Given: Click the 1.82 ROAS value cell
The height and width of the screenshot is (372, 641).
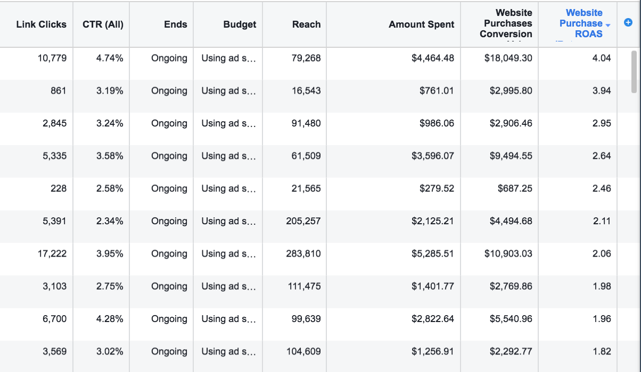Looking at the screenshot, I should (601, 351).
